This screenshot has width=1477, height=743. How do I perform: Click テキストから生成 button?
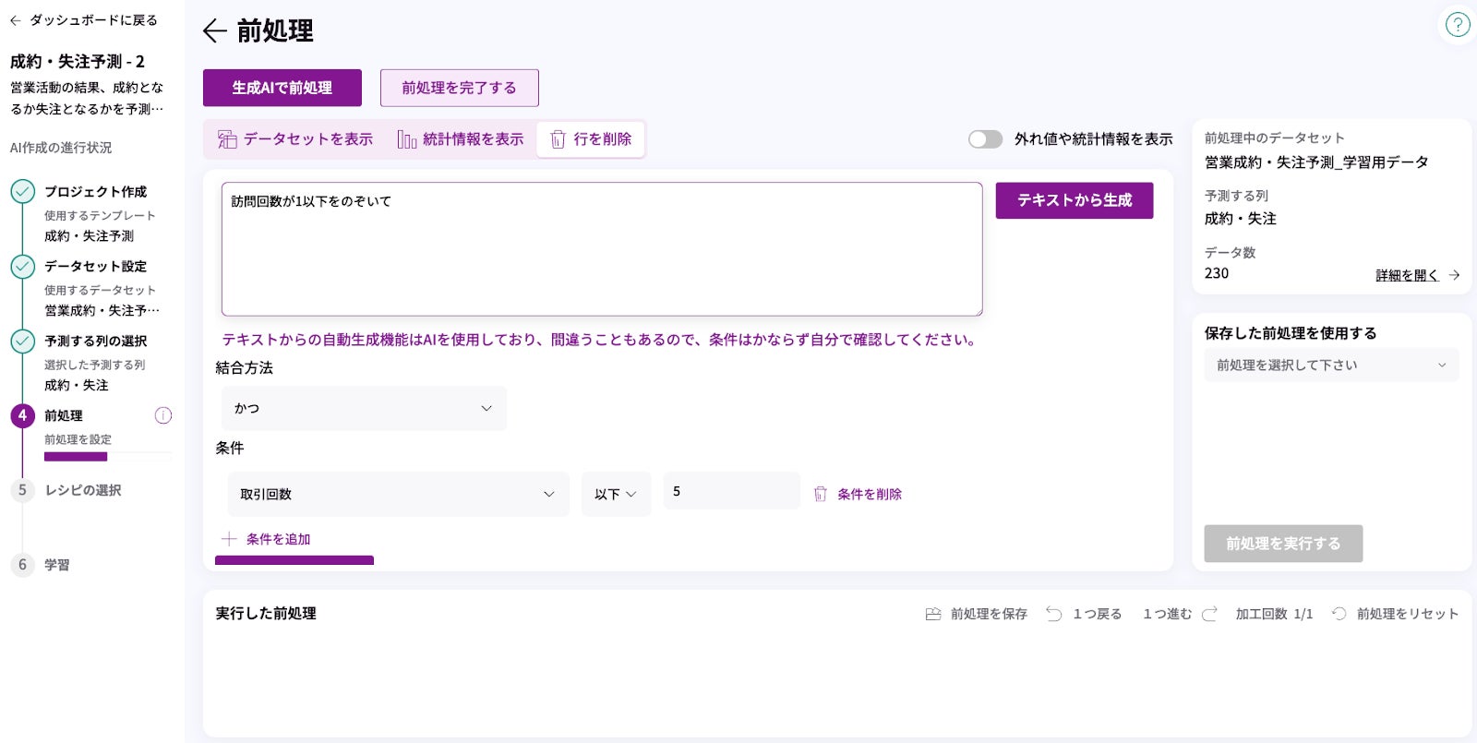[x=1075, y=200]
